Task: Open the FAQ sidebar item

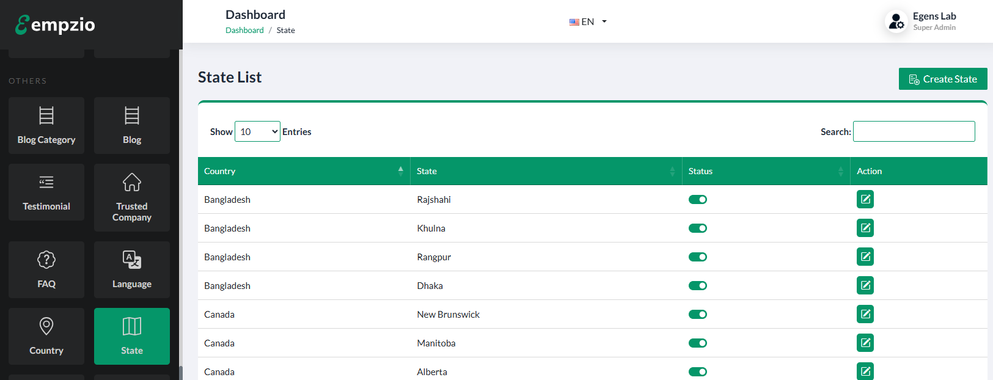Action: tap(46, 269)
